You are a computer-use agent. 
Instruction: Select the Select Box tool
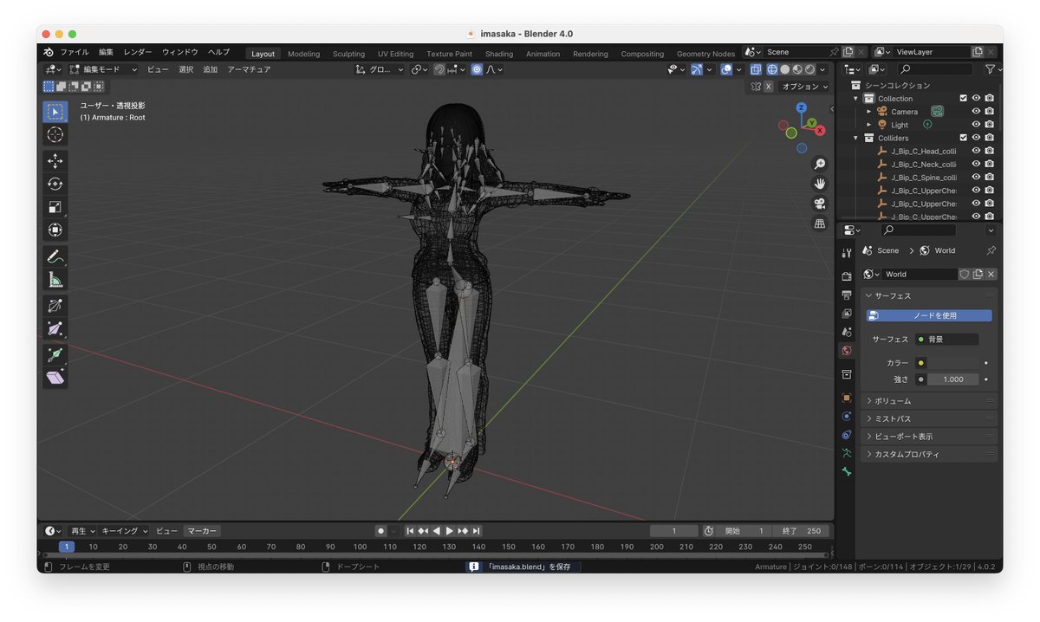(x=55, y=112)
